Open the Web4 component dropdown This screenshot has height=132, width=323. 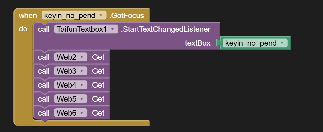[x=82, y=85]
